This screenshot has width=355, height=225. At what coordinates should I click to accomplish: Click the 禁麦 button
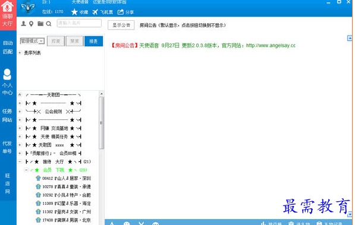pyautogui.click(x=75, y=41)
